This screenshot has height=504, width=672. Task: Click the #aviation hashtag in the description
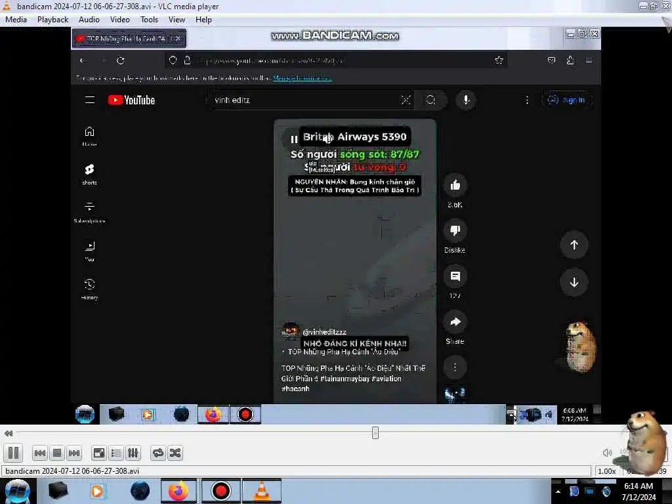click(387, 379)
